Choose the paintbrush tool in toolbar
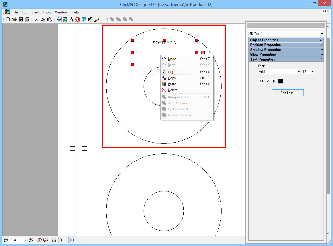Viewport: 333px width, 246px height. click(97, 19)
